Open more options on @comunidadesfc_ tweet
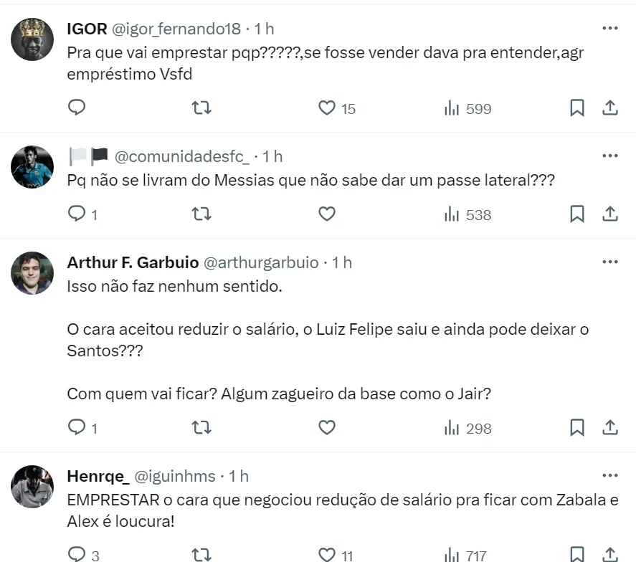This screenshot has height=562, width=636. 610,156
